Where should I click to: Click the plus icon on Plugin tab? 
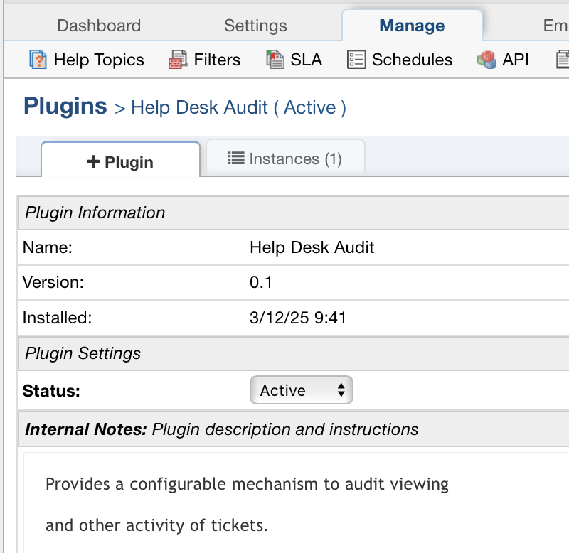pos(93,162)
